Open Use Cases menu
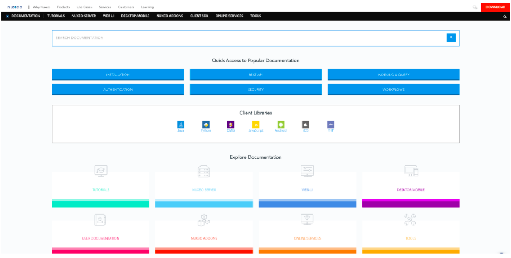 (x=84, y=7)
